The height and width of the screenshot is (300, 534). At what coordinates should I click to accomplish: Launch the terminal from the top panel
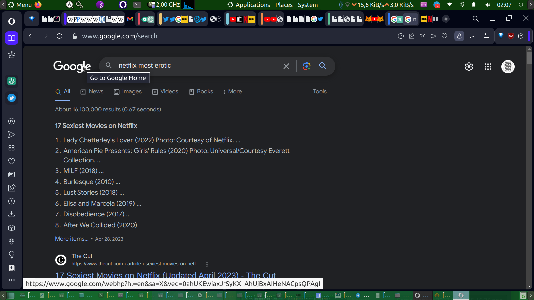[137, 5]
